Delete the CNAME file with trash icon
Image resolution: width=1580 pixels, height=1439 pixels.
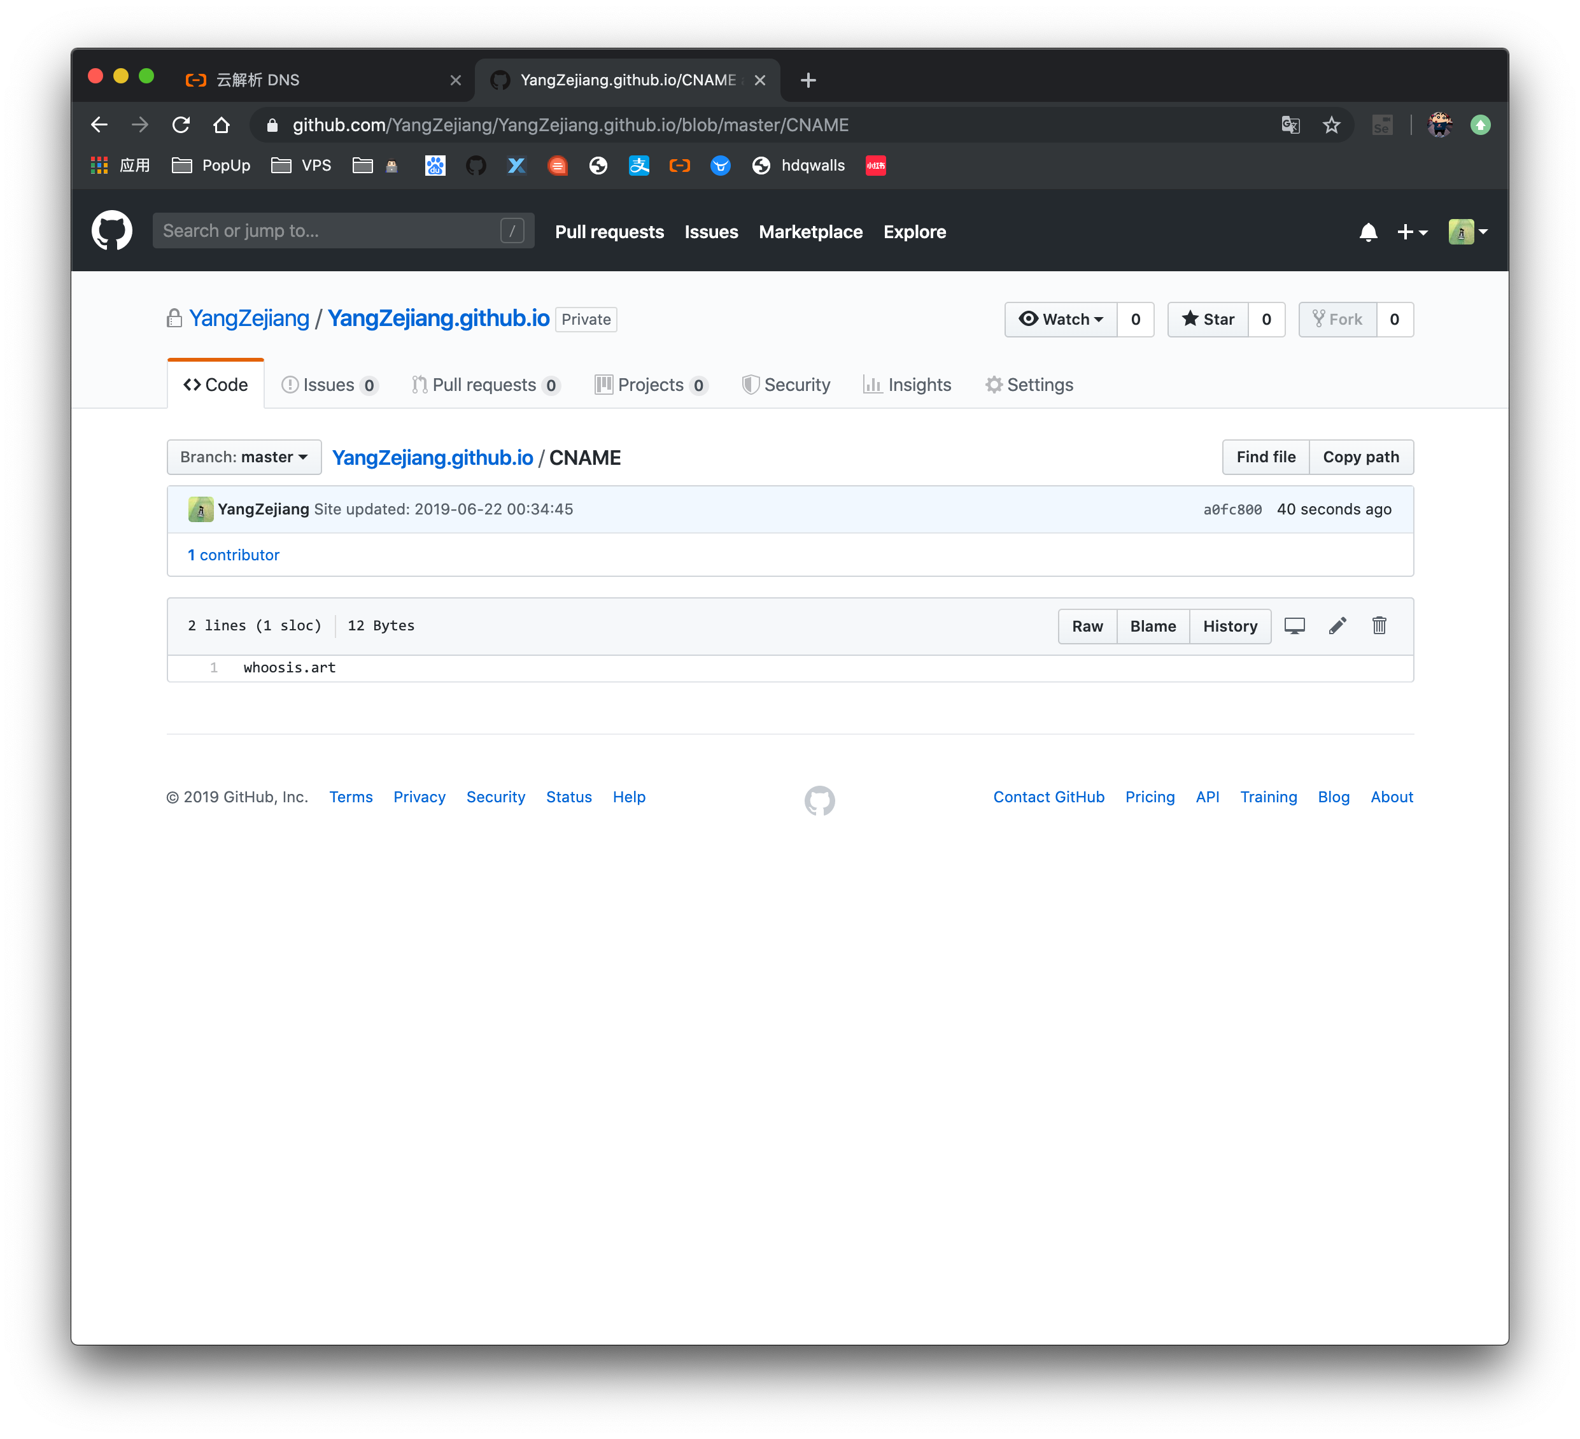(1379, 625)
